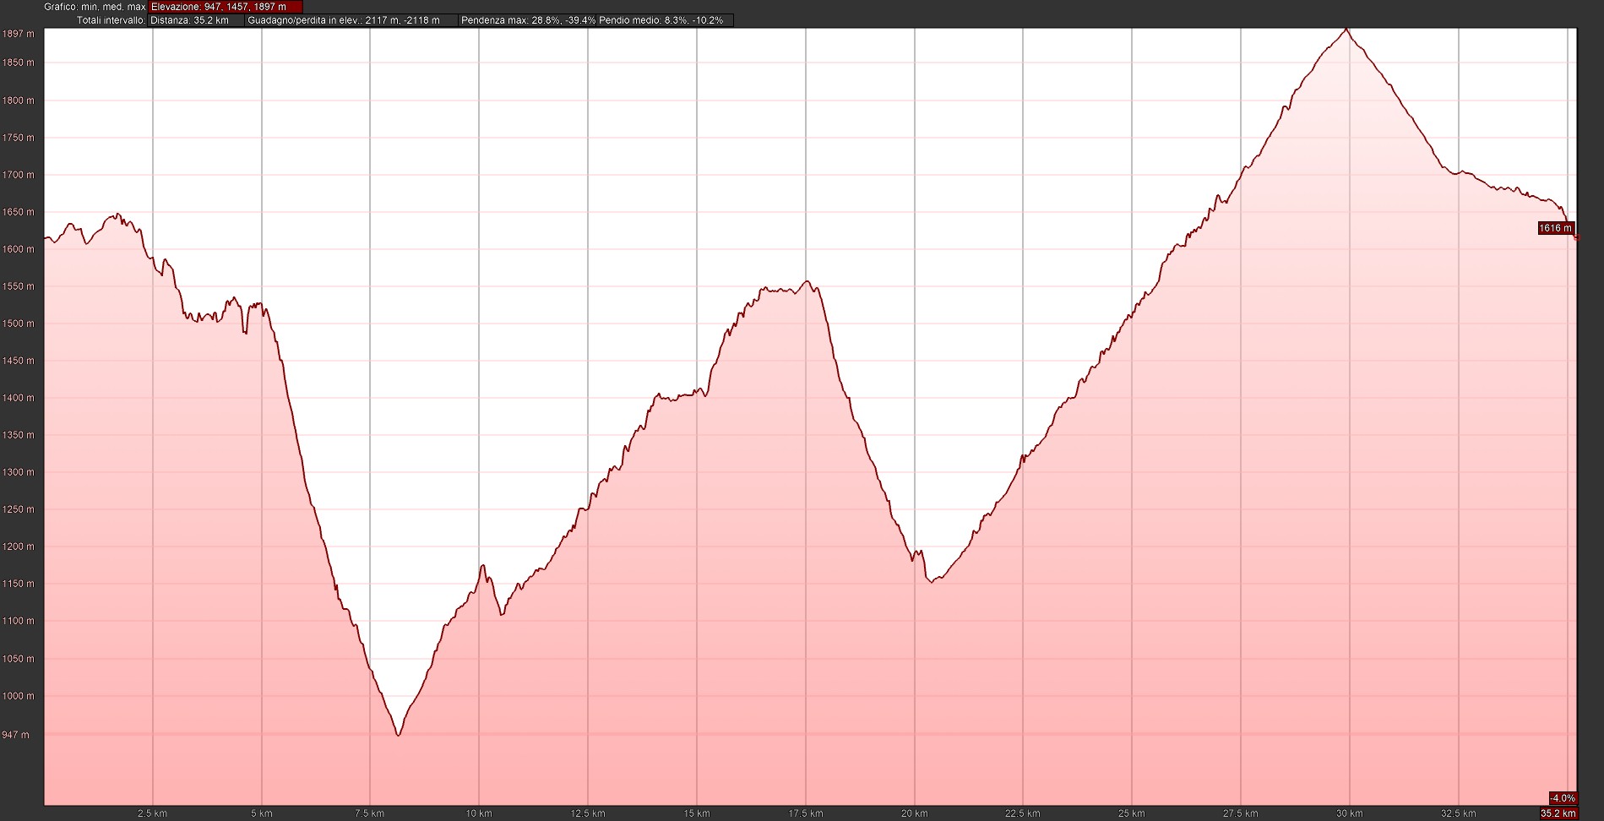
Task: Select the Pendio medio value
Action: (x=661, y=20)
